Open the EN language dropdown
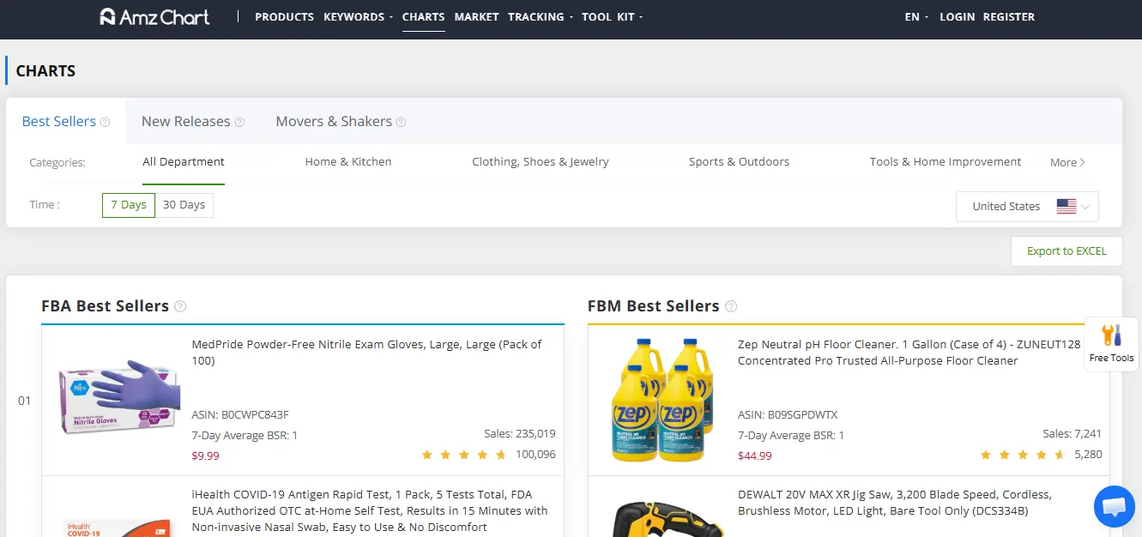 click(x=916, y=16)
